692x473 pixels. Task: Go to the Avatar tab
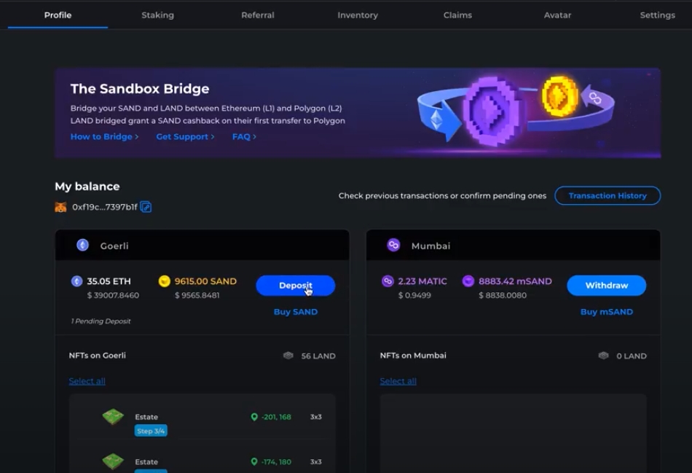point(557,15)
